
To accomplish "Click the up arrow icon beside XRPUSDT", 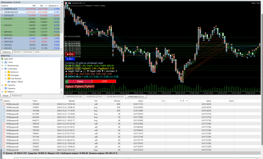I will coord(2,38).
